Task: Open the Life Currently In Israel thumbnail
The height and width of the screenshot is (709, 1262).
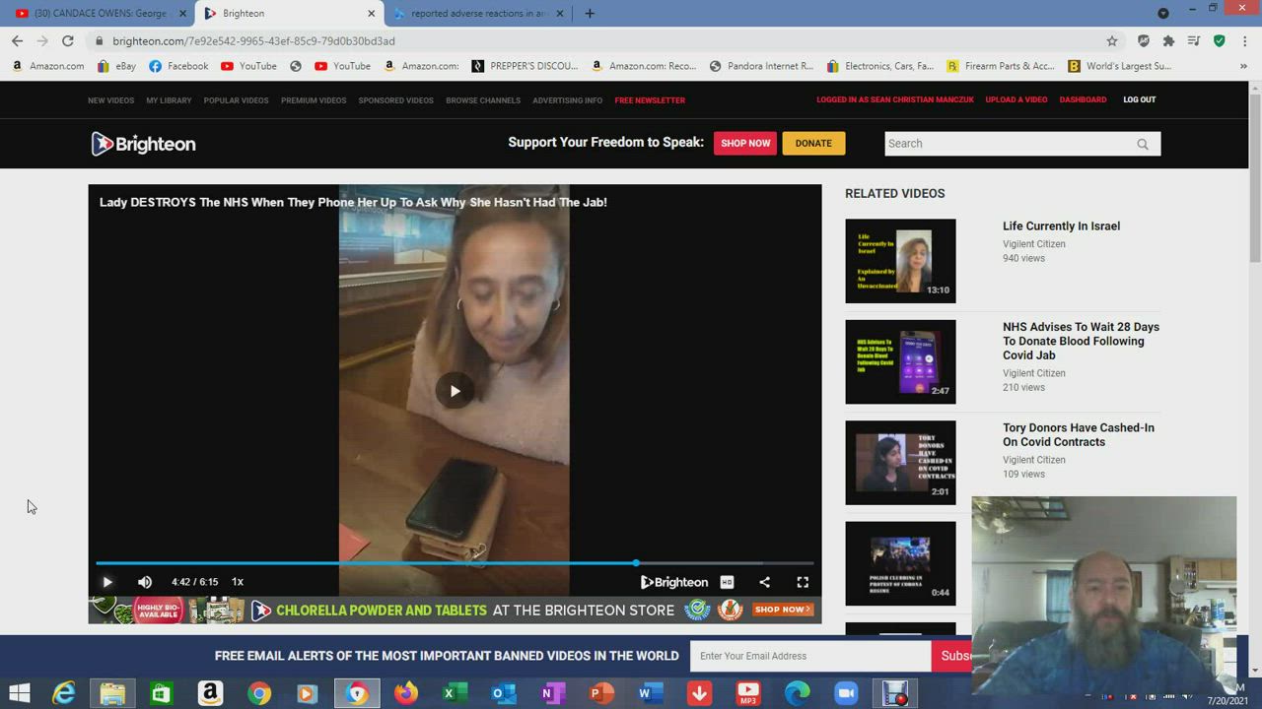Action: 900,261
